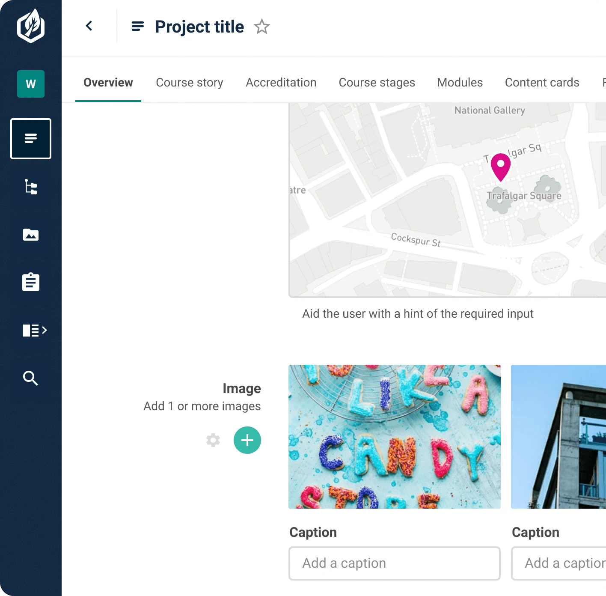Viewport: 606px width, 596px height.
Task: Click the hint text 'Aid the user with a hint'
Action: pos(418,314)
